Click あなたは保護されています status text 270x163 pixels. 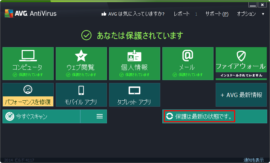click(140, 35)
